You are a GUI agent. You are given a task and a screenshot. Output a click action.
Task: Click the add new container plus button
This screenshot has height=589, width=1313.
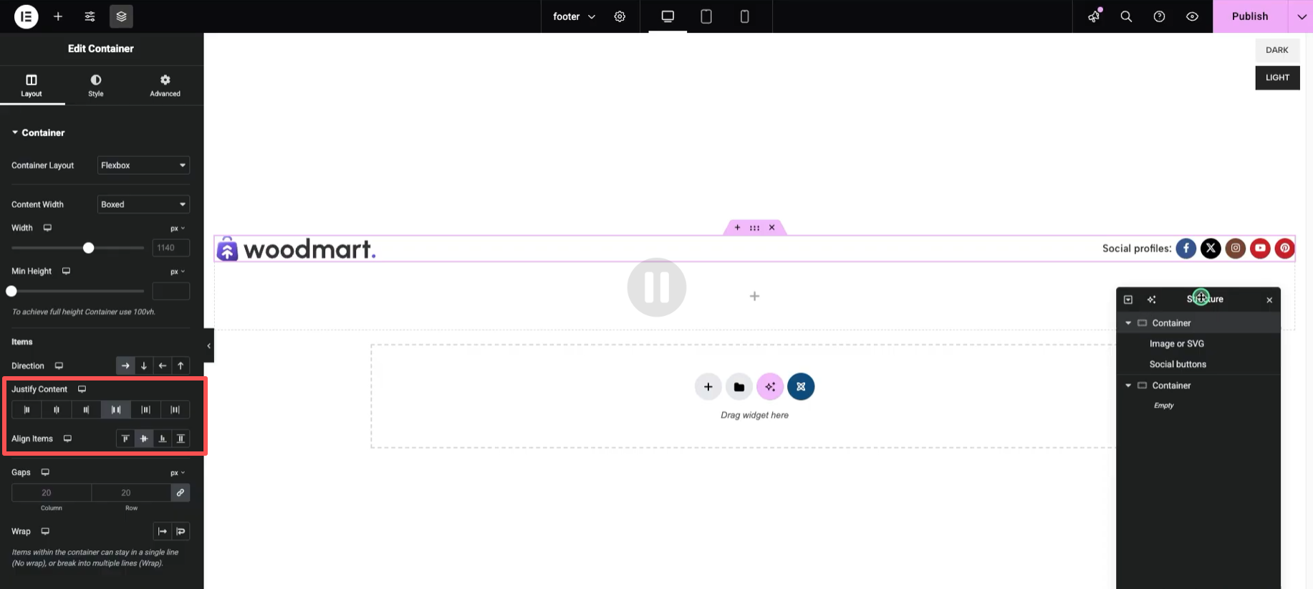pos(708,387)
